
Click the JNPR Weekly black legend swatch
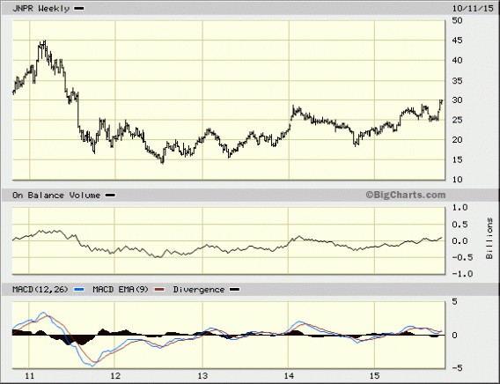(78, 9)
